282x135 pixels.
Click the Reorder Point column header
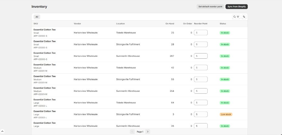click(x=200, y=24)
